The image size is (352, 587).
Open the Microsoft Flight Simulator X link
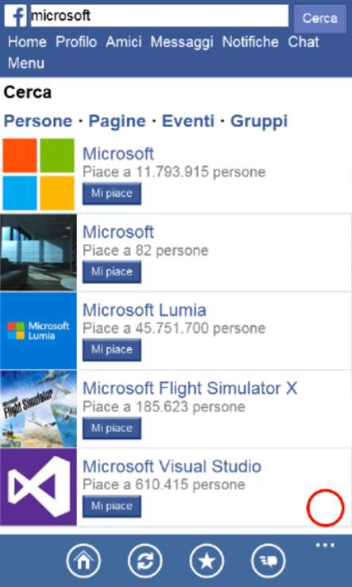pyautogui.click(x=190, y=388)
